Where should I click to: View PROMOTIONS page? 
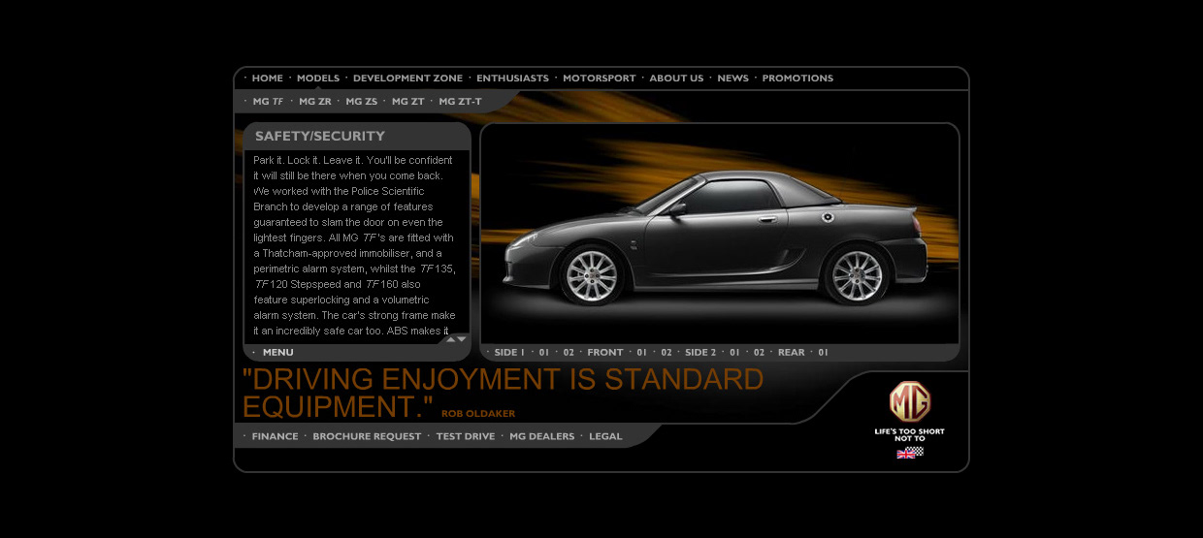pos(797,79)
